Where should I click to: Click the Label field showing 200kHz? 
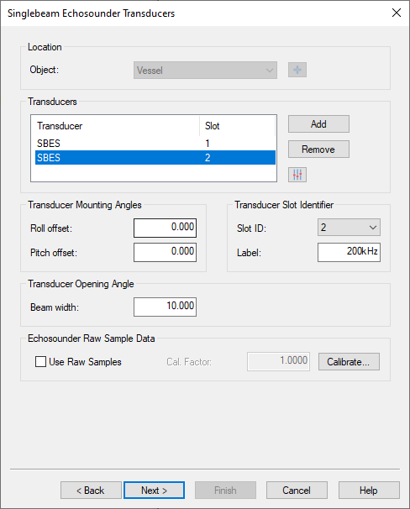[x=349, y=252]
